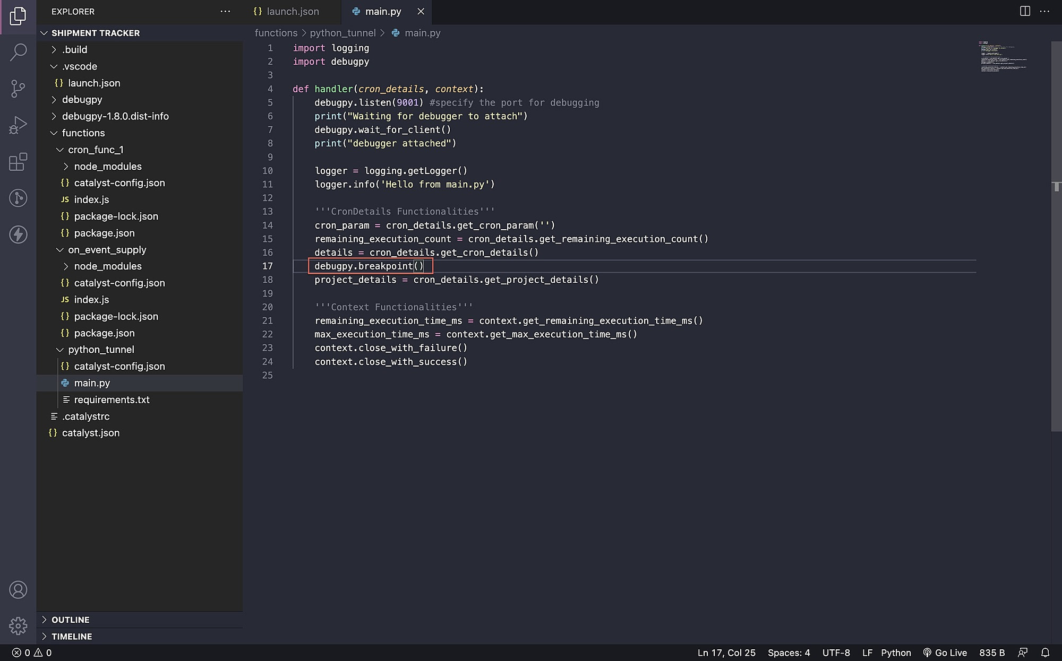The width and height of the screenshot is (1062, 661).
Task: Open the Catalyst lightning bolt panel
Action: pos(18,234)
